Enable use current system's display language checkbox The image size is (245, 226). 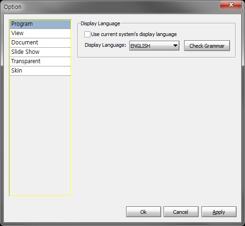click(87, 34)
